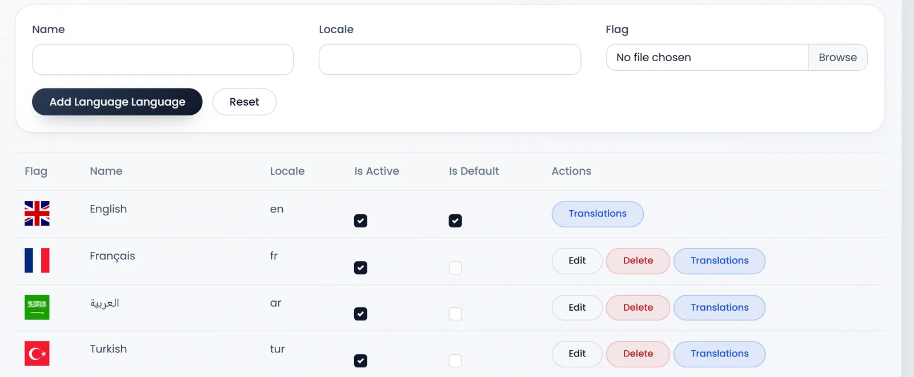The height and width of the screenshot is (377, 914).
Task: Delete the Français language
Action: coord(638,260)
